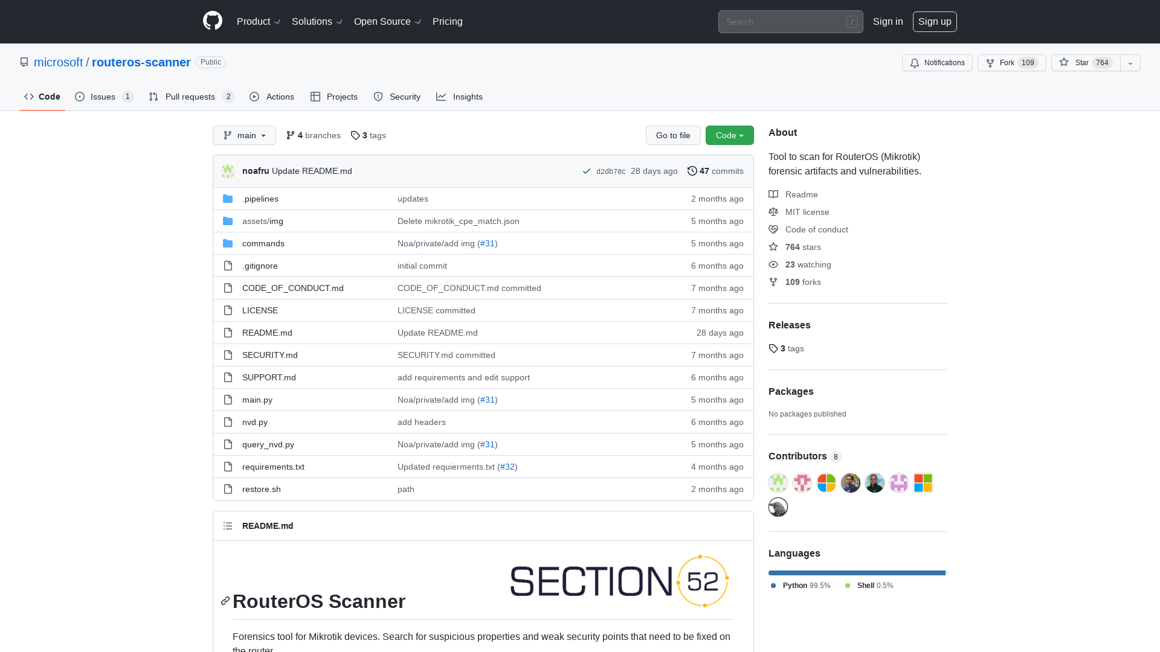Click the star icon beside 764 stars
The height and width of the screenshot is (652, 1160).
[773, 247]
